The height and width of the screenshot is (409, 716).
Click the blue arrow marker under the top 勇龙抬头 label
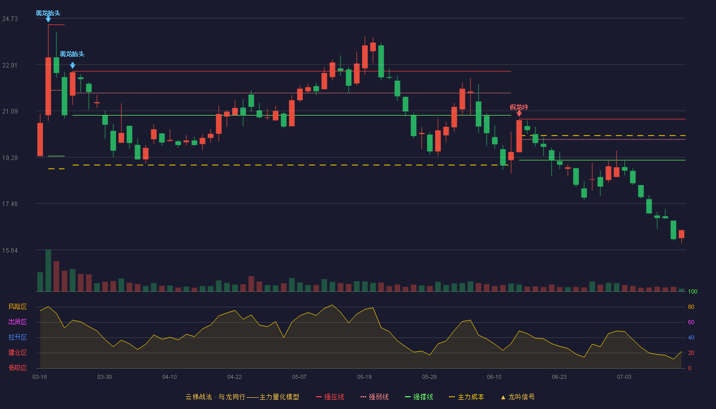(48, 19)
